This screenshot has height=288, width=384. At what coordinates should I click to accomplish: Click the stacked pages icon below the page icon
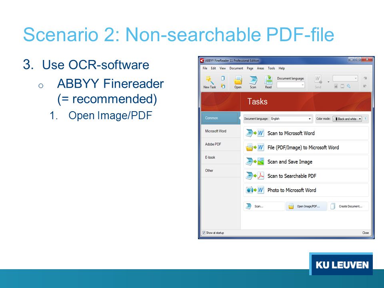tap(223, 86)
